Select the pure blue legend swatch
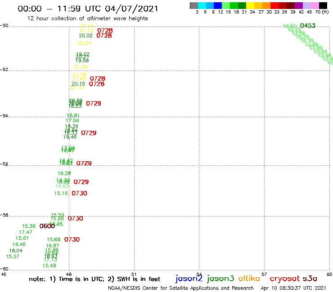333x292 pixels. pos(218,5)
